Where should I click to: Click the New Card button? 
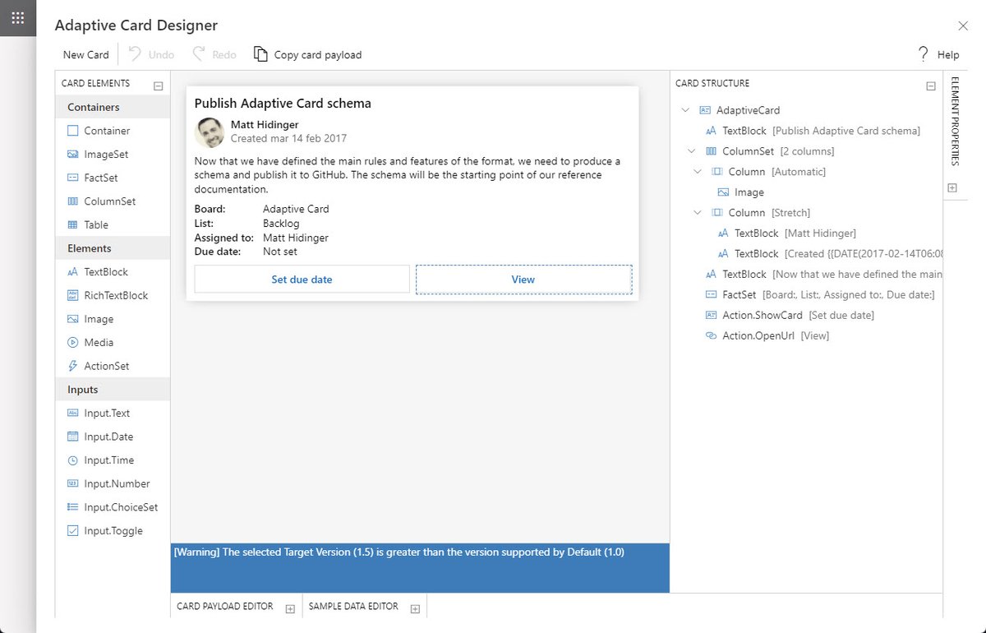pos(86,54)
